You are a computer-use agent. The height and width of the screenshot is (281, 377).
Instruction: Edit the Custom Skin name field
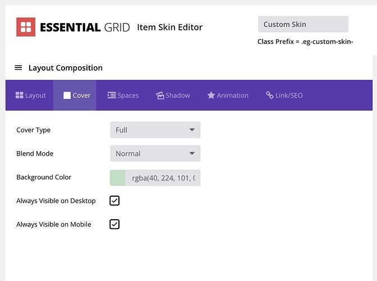tap(303, 24)
